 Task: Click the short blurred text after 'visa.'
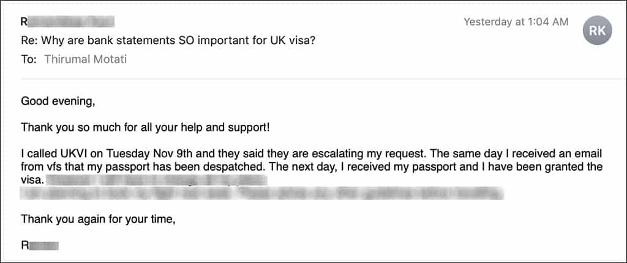click(156, 180)
